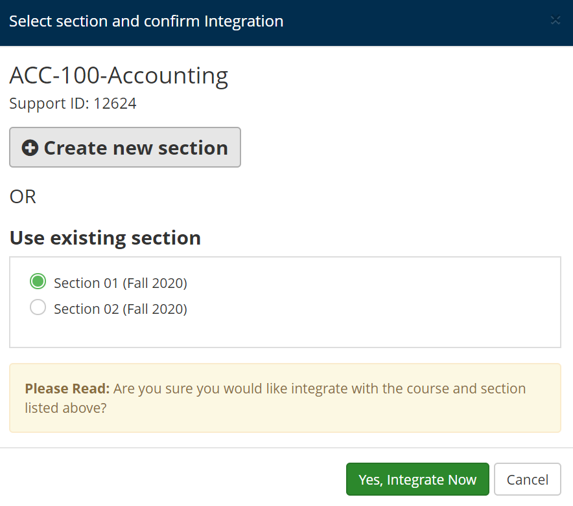Select the Section 02 (Fall 2020) radio button
Viewport: 573px width, 506px height.
point(38,307)
